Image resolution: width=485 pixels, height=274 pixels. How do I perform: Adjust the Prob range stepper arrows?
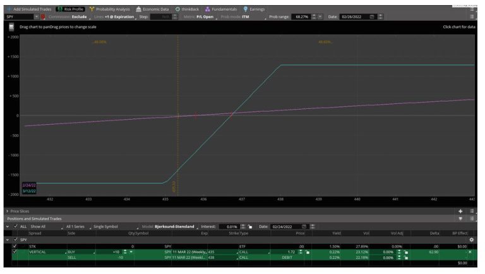point(314,16)
